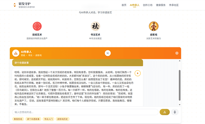Click the AI传承人 chat avatar icon

click(x=16, y=53)
